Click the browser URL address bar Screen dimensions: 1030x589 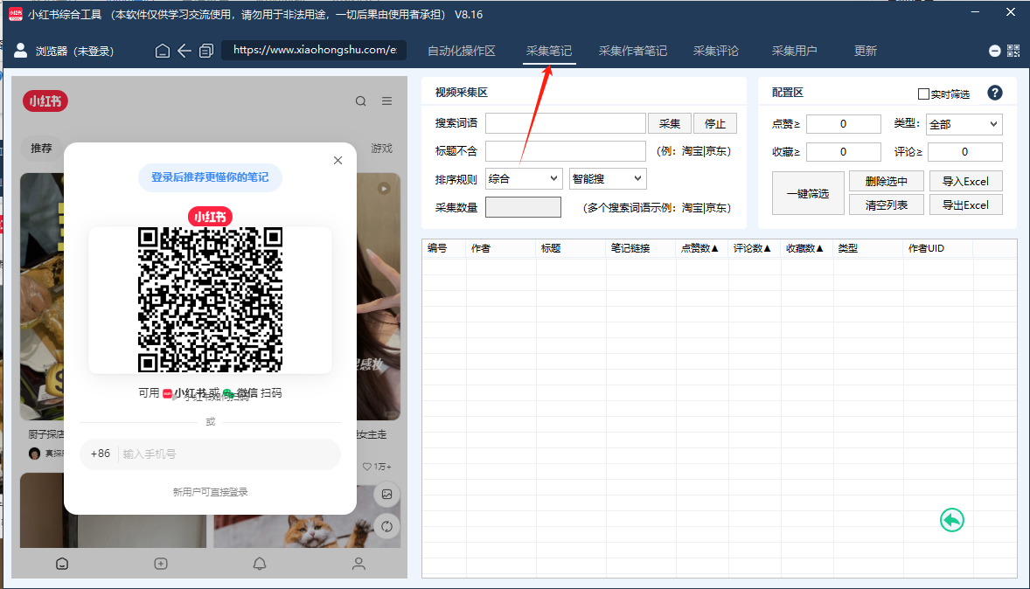click(315, 51)
